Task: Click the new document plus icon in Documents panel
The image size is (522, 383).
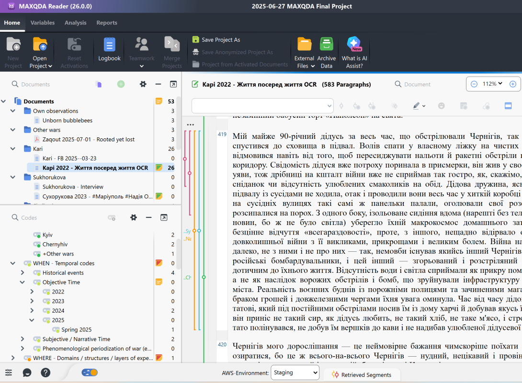Action: [121, 84]
